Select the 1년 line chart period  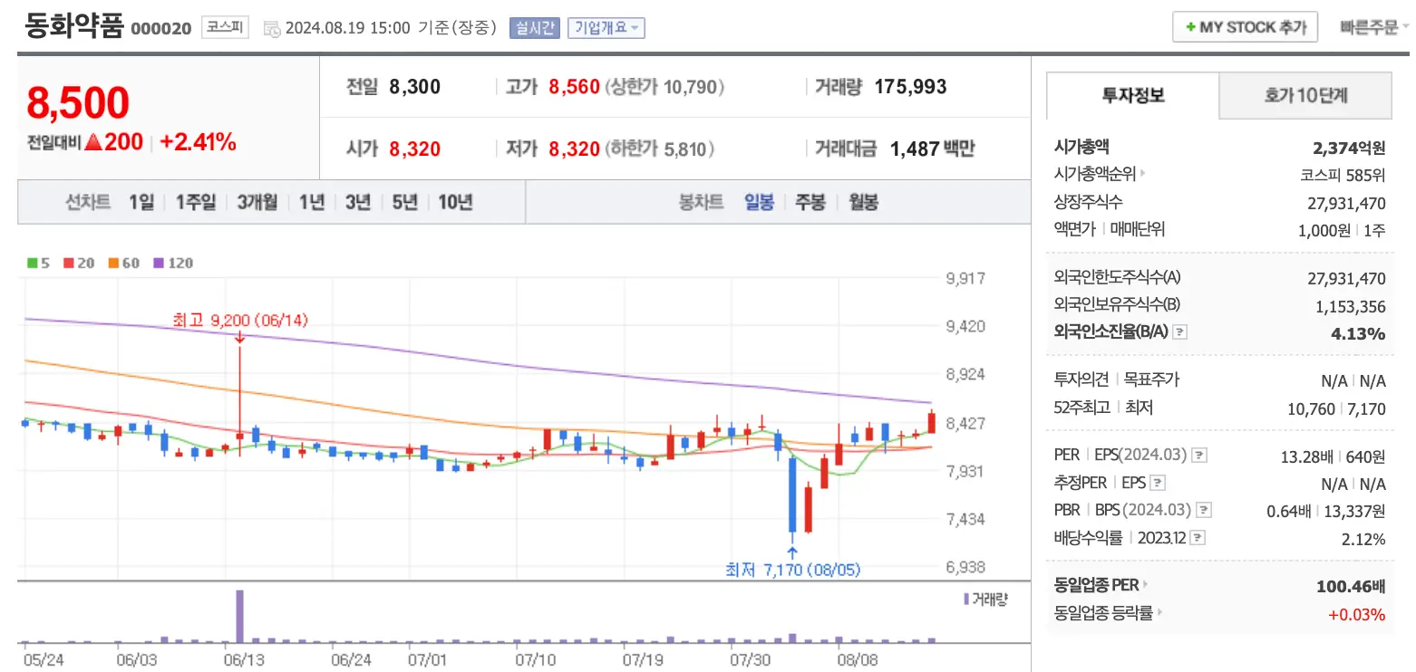click(311, 202)
